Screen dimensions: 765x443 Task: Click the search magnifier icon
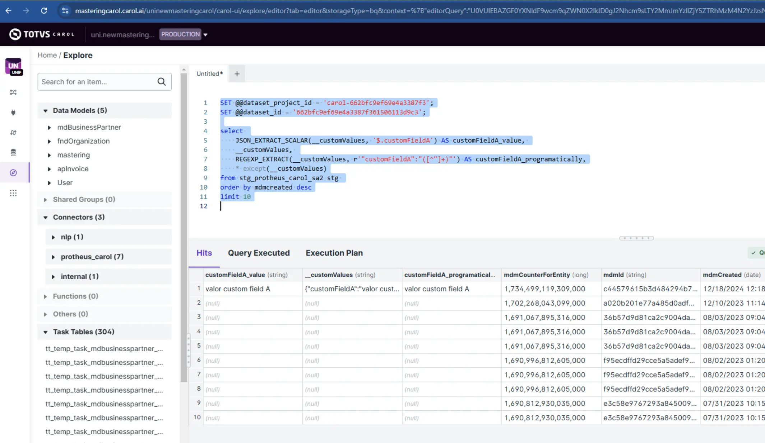click(162, 82)
